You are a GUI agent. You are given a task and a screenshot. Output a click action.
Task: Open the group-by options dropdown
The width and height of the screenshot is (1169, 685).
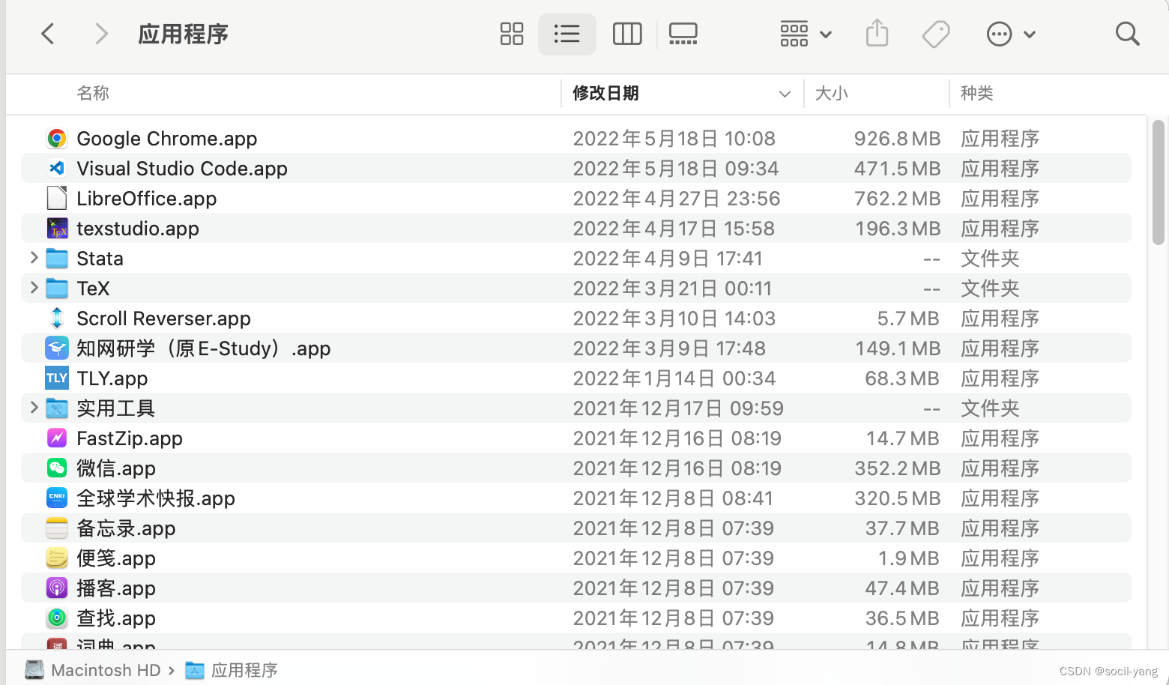(x=806, y=34)
